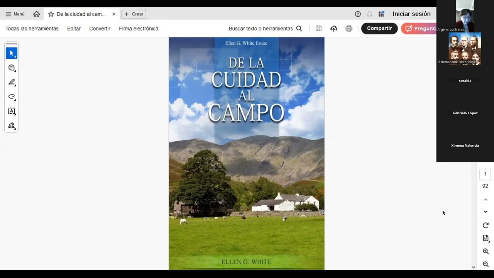This screenshot has height=278, width=494.
Task: Click the Crear button
Action: [x=134, y=14]
